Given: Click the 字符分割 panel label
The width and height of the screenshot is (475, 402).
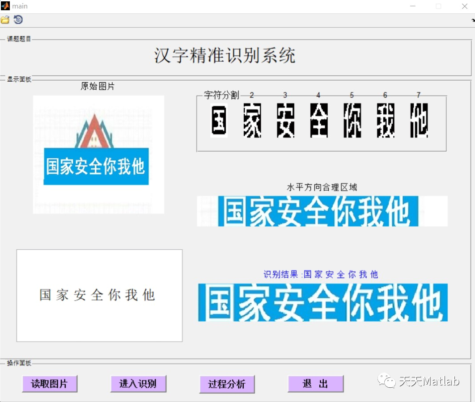Looking at the screenshot, I should [221, 95].
